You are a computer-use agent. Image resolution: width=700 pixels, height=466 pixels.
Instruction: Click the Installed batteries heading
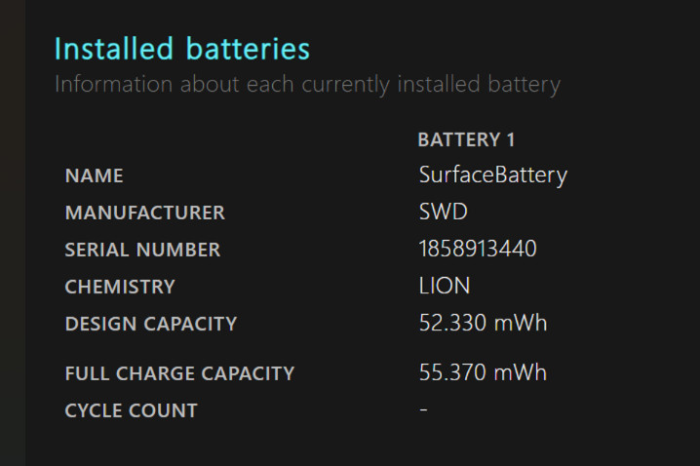tap(182, 48)
